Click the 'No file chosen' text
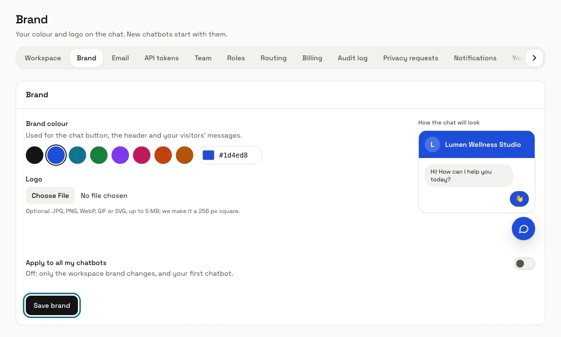The image size is (561, 337). (x=104, y=195)
